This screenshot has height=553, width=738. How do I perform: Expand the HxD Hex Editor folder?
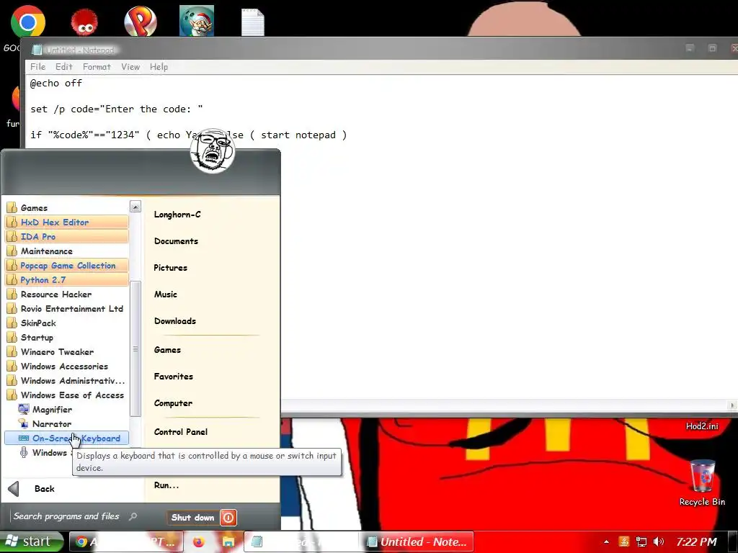[x=66, y=222]
